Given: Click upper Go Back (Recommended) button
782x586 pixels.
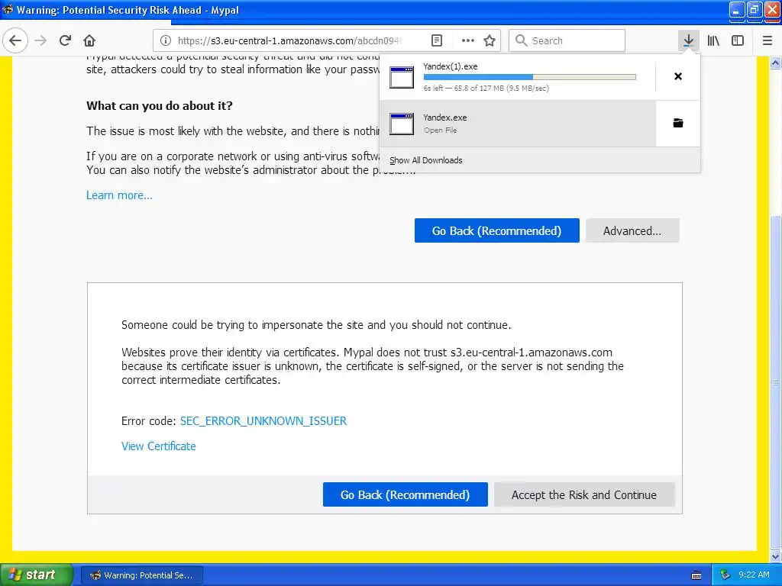Looking at the screenshot, I should tap(496, 230).
